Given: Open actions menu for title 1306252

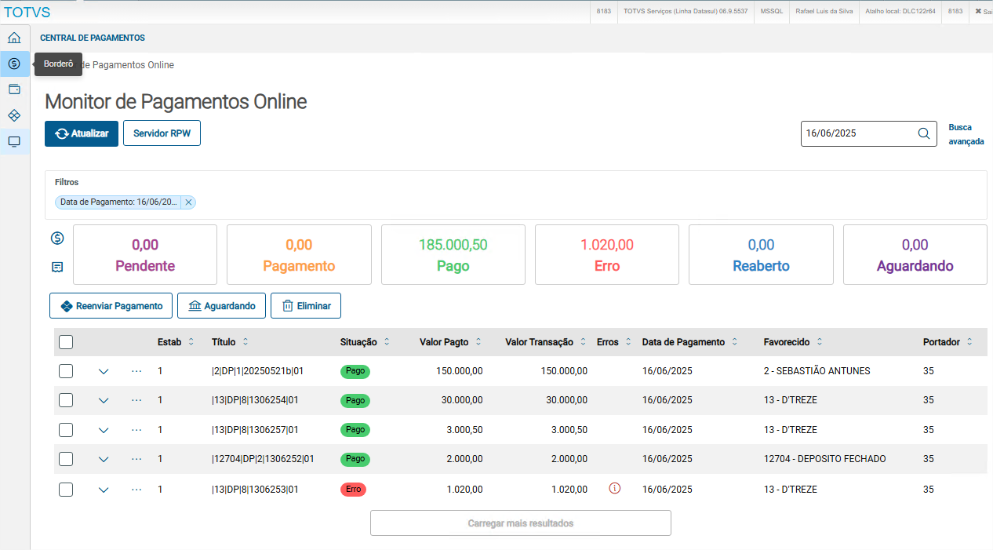Looking at the screenshot, I should [x=136, y=459].
